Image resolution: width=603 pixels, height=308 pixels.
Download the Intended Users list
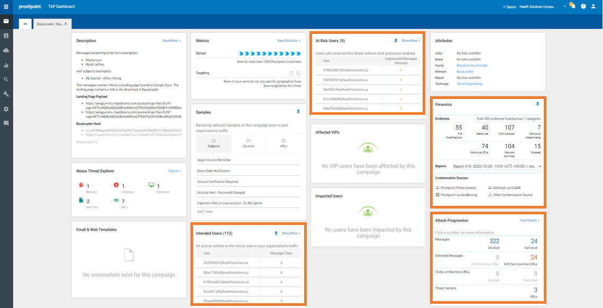276,233
